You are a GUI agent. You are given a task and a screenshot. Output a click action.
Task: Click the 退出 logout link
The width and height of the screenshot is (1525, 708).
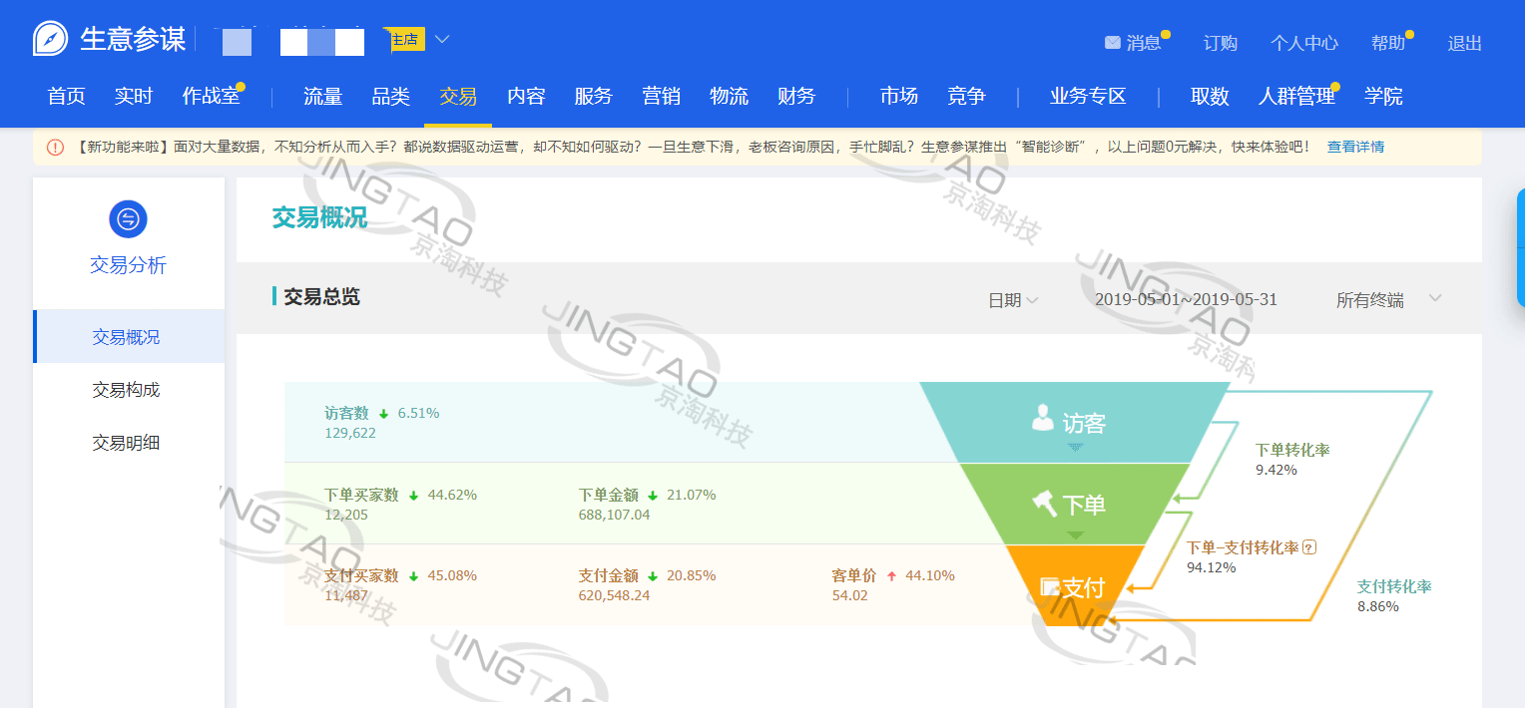pyautogui.click(x=1464, y=43)
